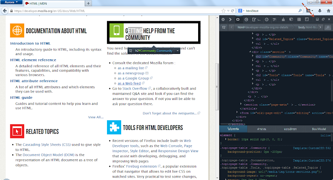Open the HTML attribute reference link

(34, 81)
